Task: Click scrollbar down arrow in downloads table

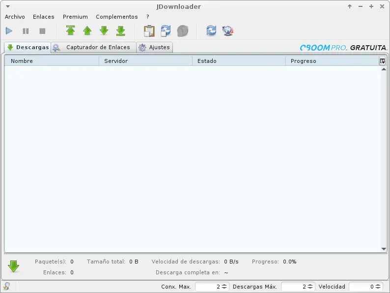Action: [384, 249]
